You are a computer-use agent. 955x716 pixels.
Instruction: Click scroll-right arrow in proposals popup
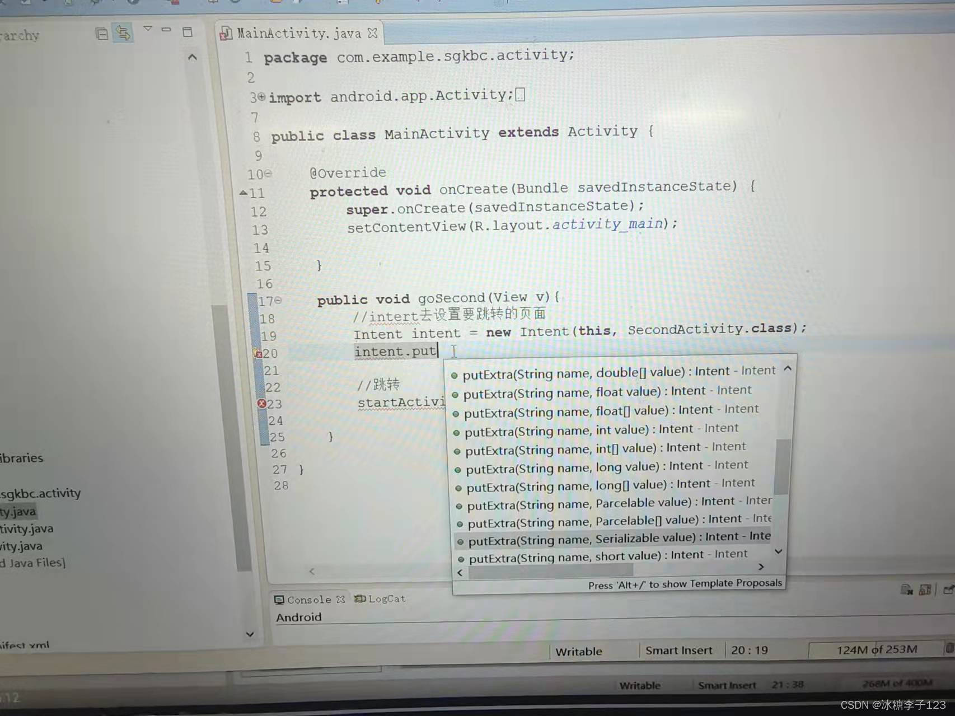point(761,567)
